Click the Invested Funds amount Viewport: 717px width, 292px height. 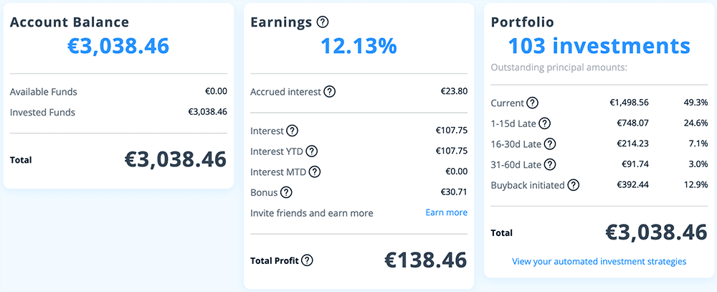207,113
